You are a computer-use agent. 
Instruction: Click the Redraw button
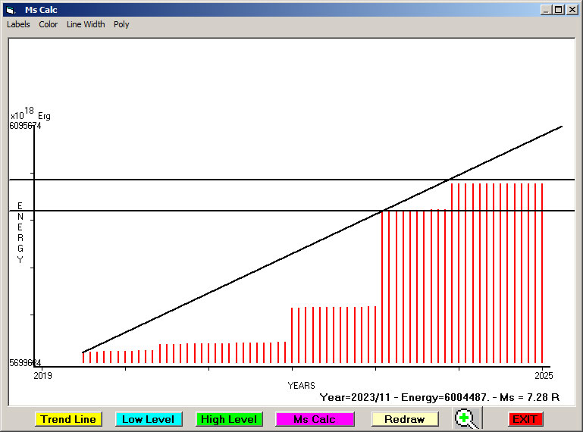[405, 419]
